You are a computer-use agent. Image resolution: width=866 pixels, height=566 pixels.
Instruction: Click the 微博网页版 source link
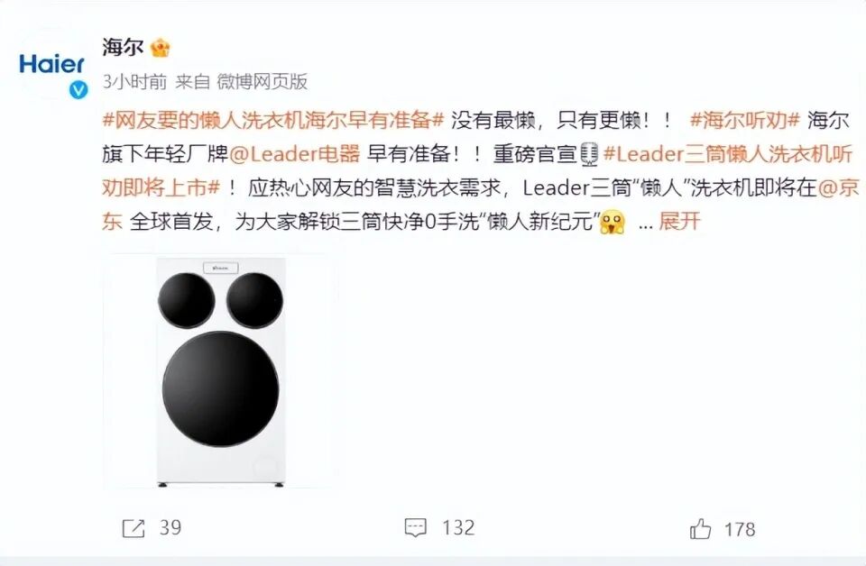[262, 82]
